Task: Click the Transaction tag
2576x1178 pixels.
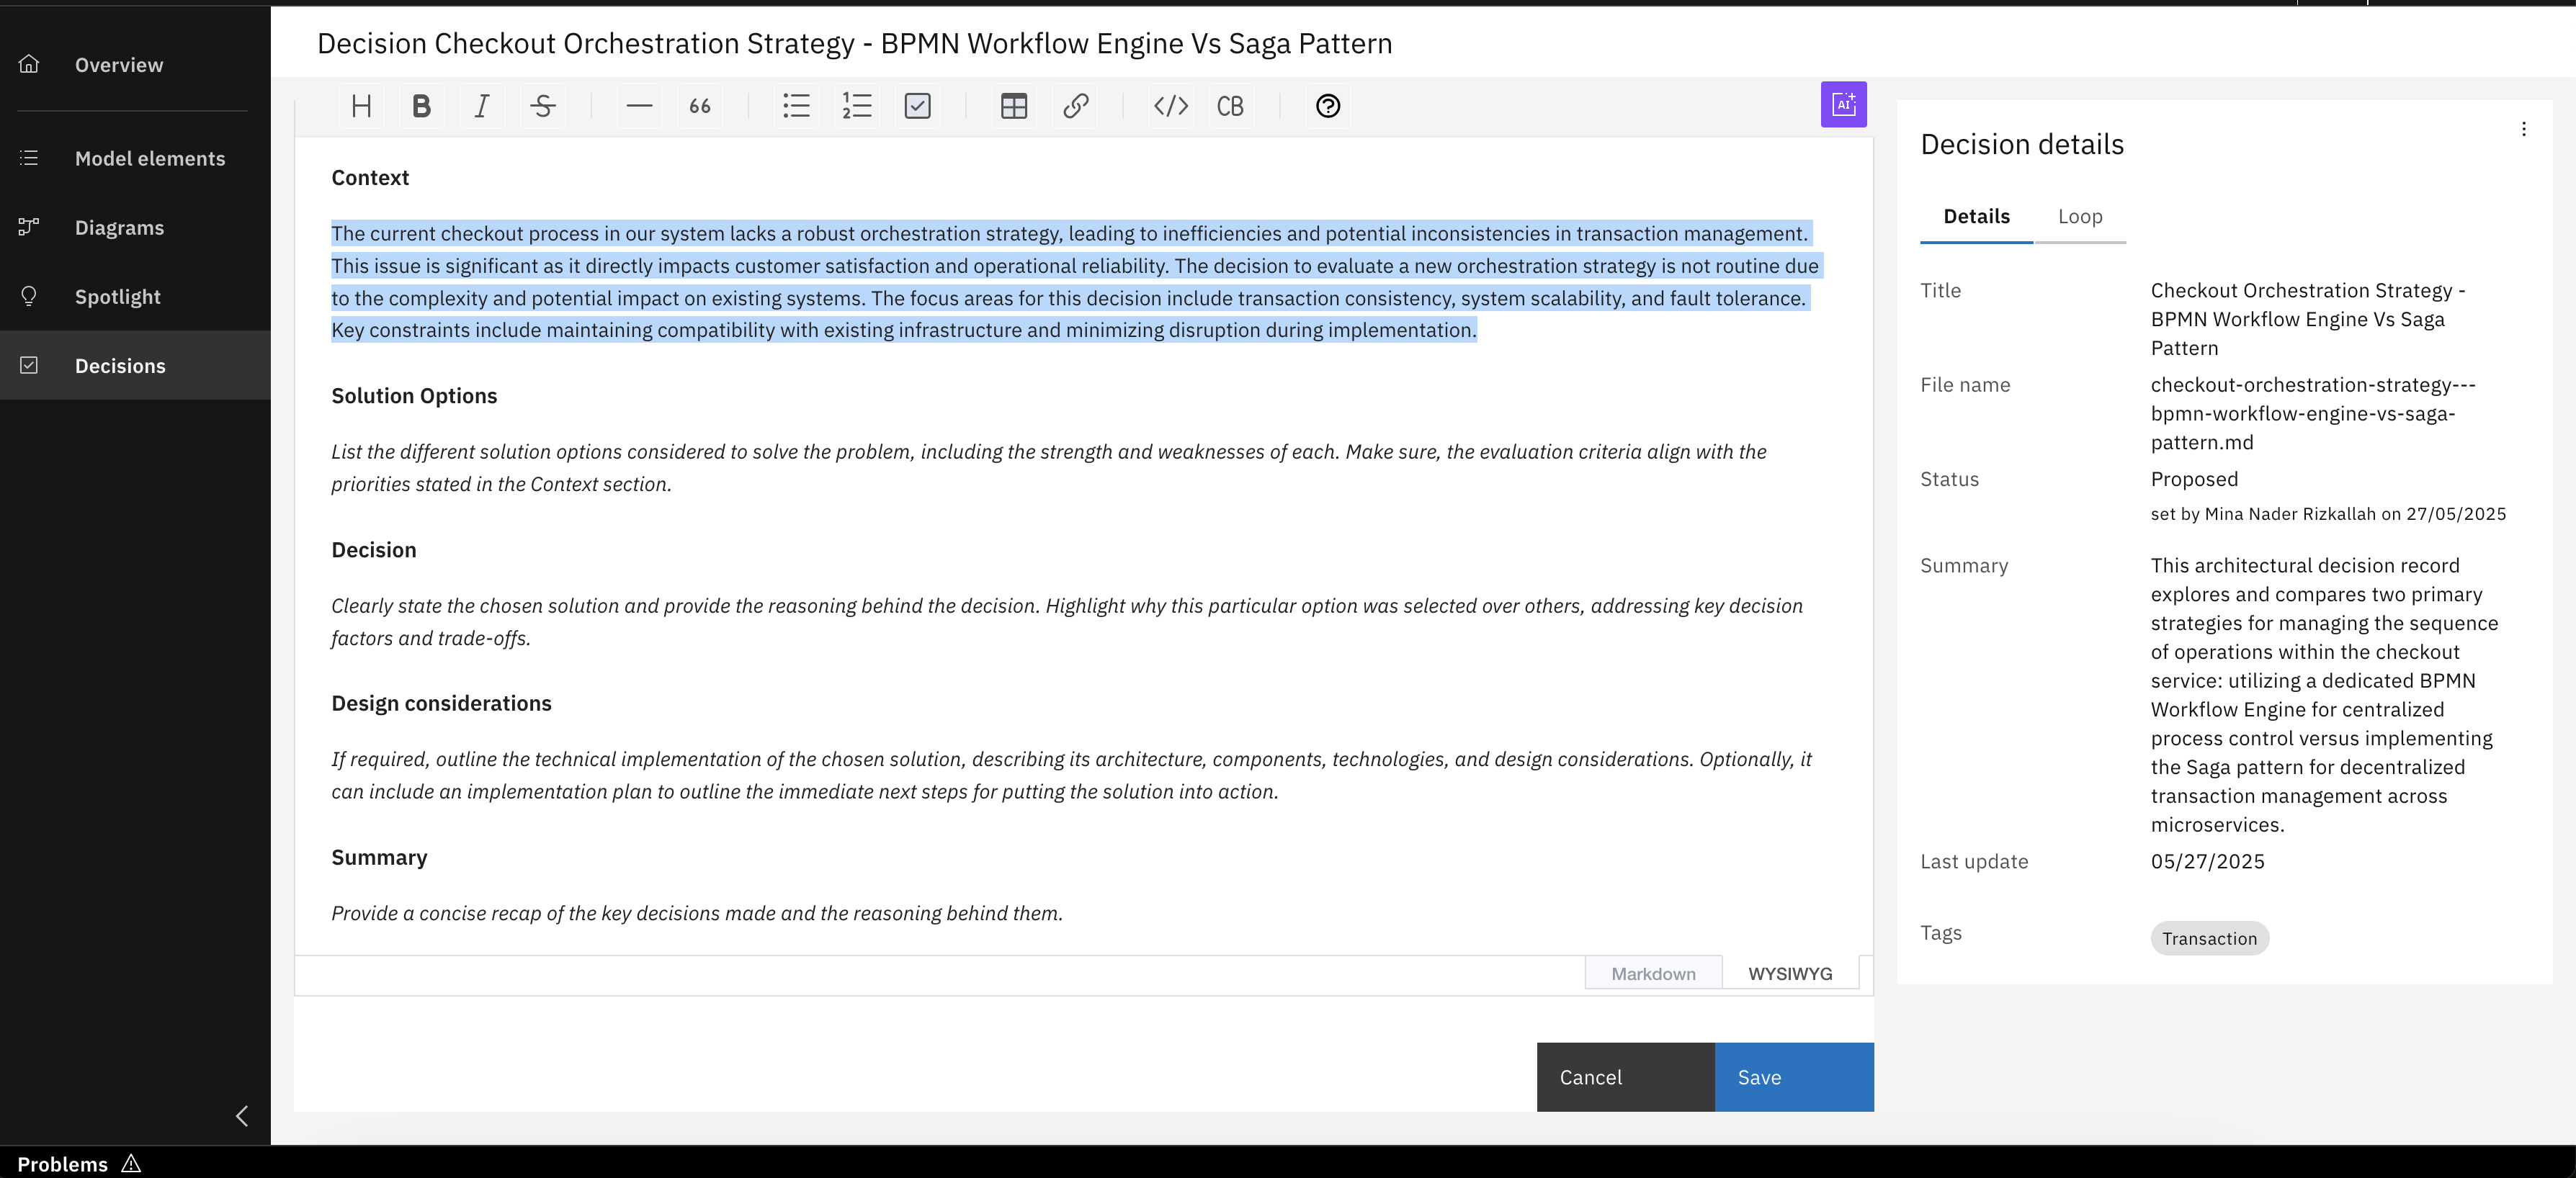Action: (2208, 938)
